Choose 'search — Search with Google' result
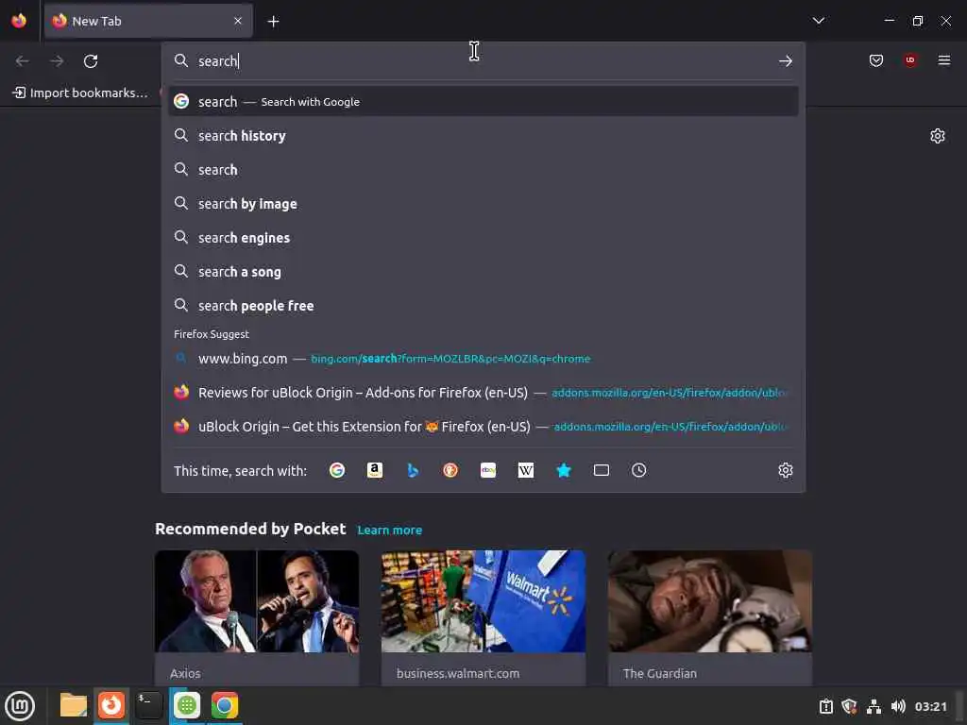This screenshot has width=967, height=725. [x=483, y=102]
